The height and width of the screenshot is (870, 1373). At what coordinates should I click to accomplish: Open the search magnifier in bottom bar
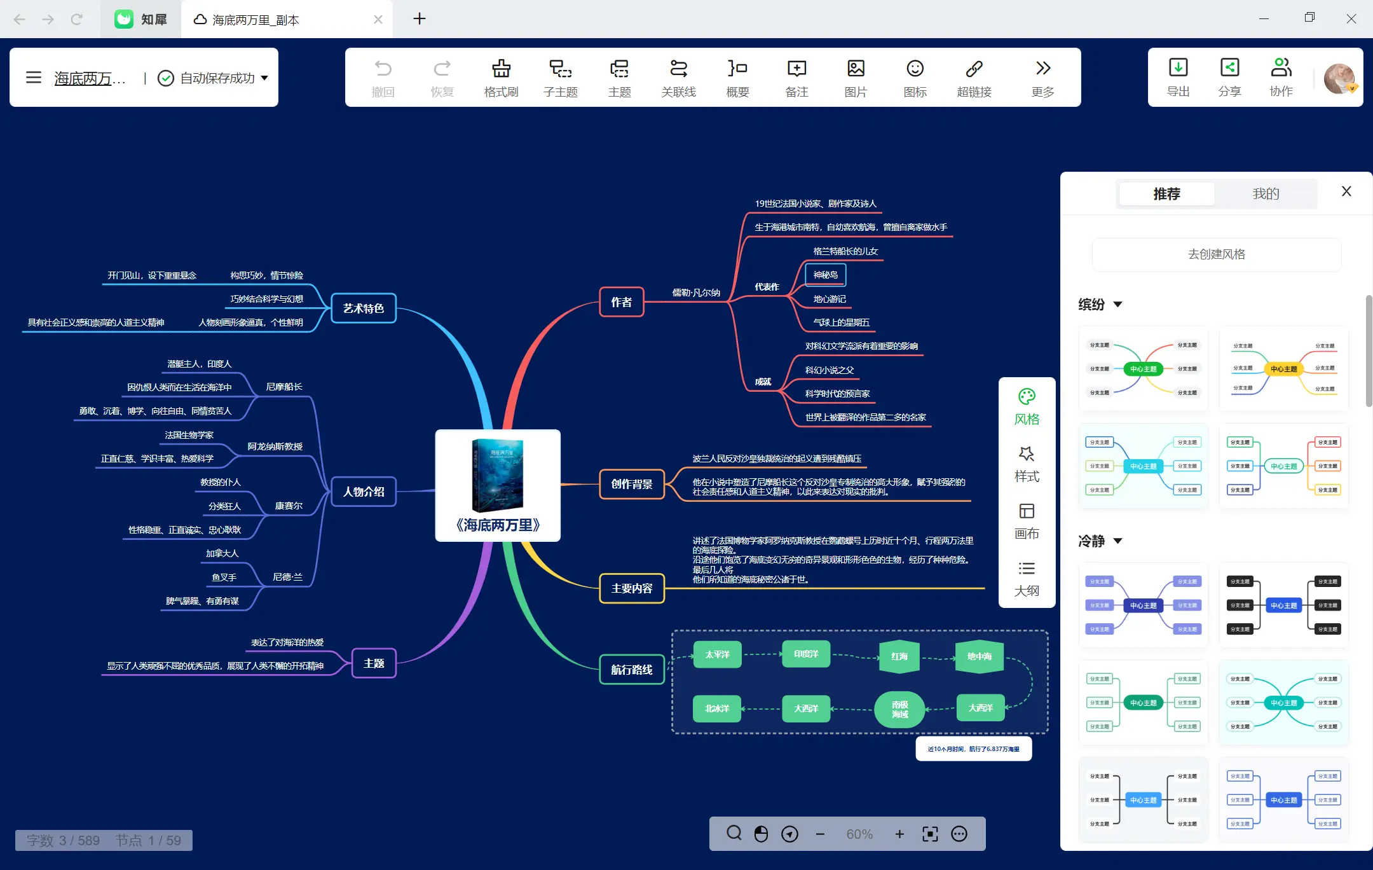click(x=734, y=833)
